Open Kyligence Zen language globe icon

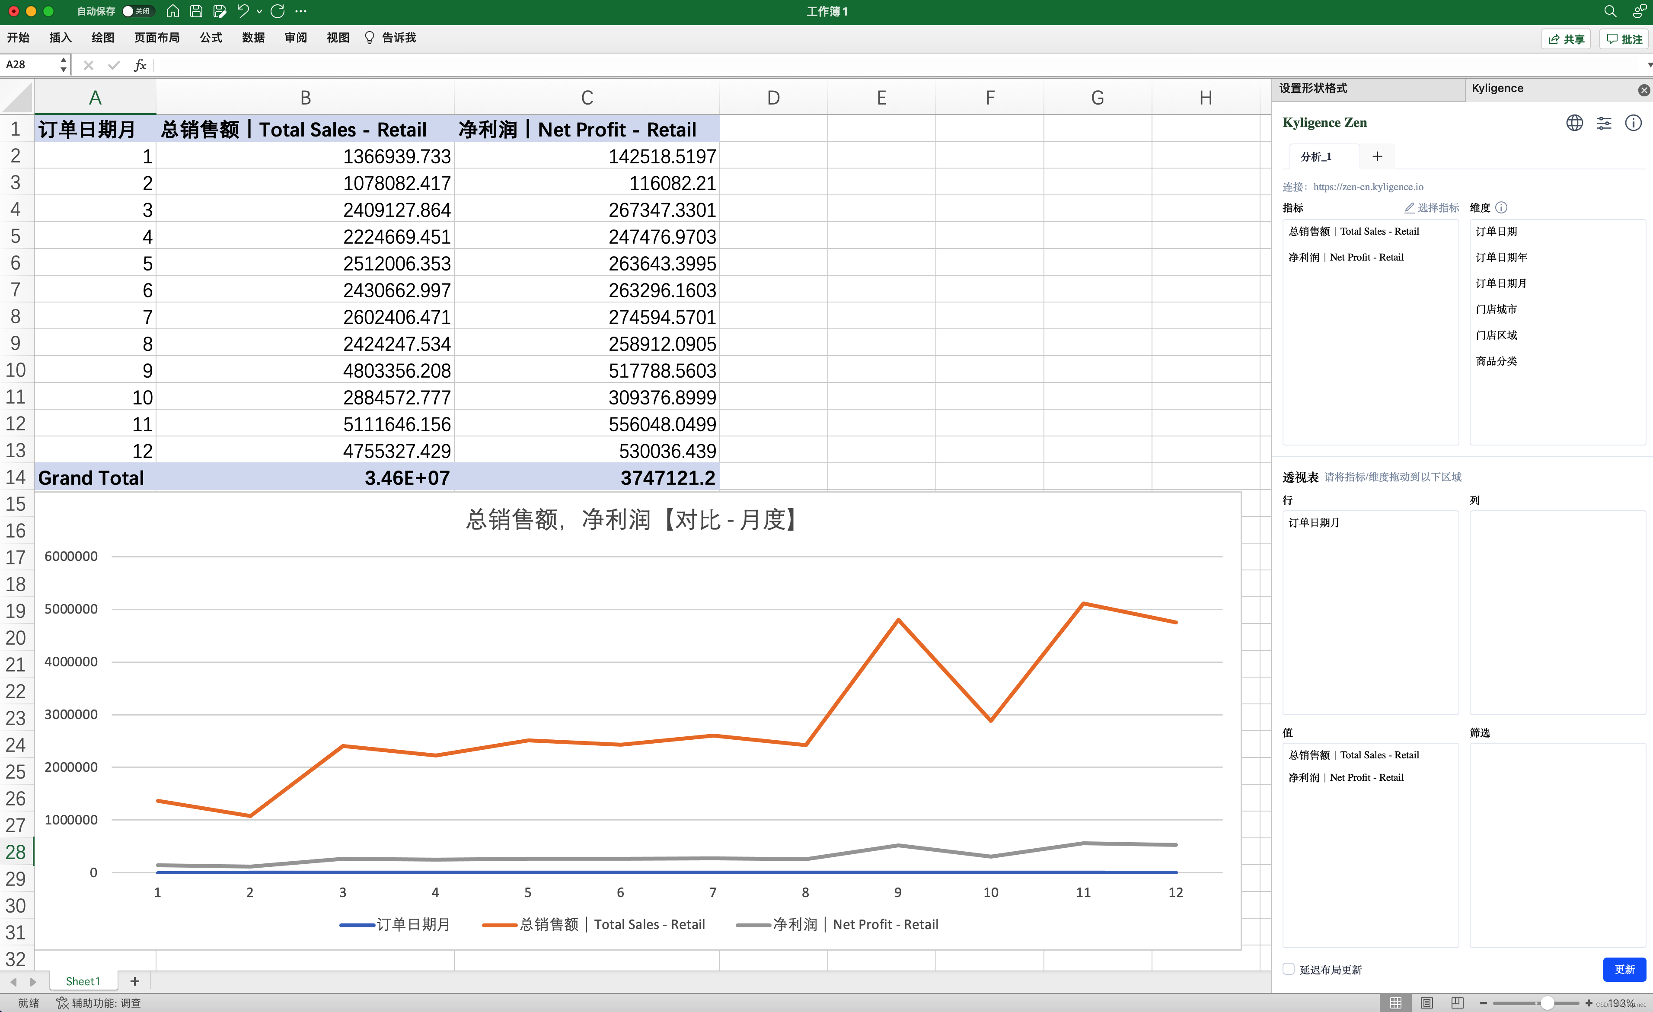point(1574,123)
